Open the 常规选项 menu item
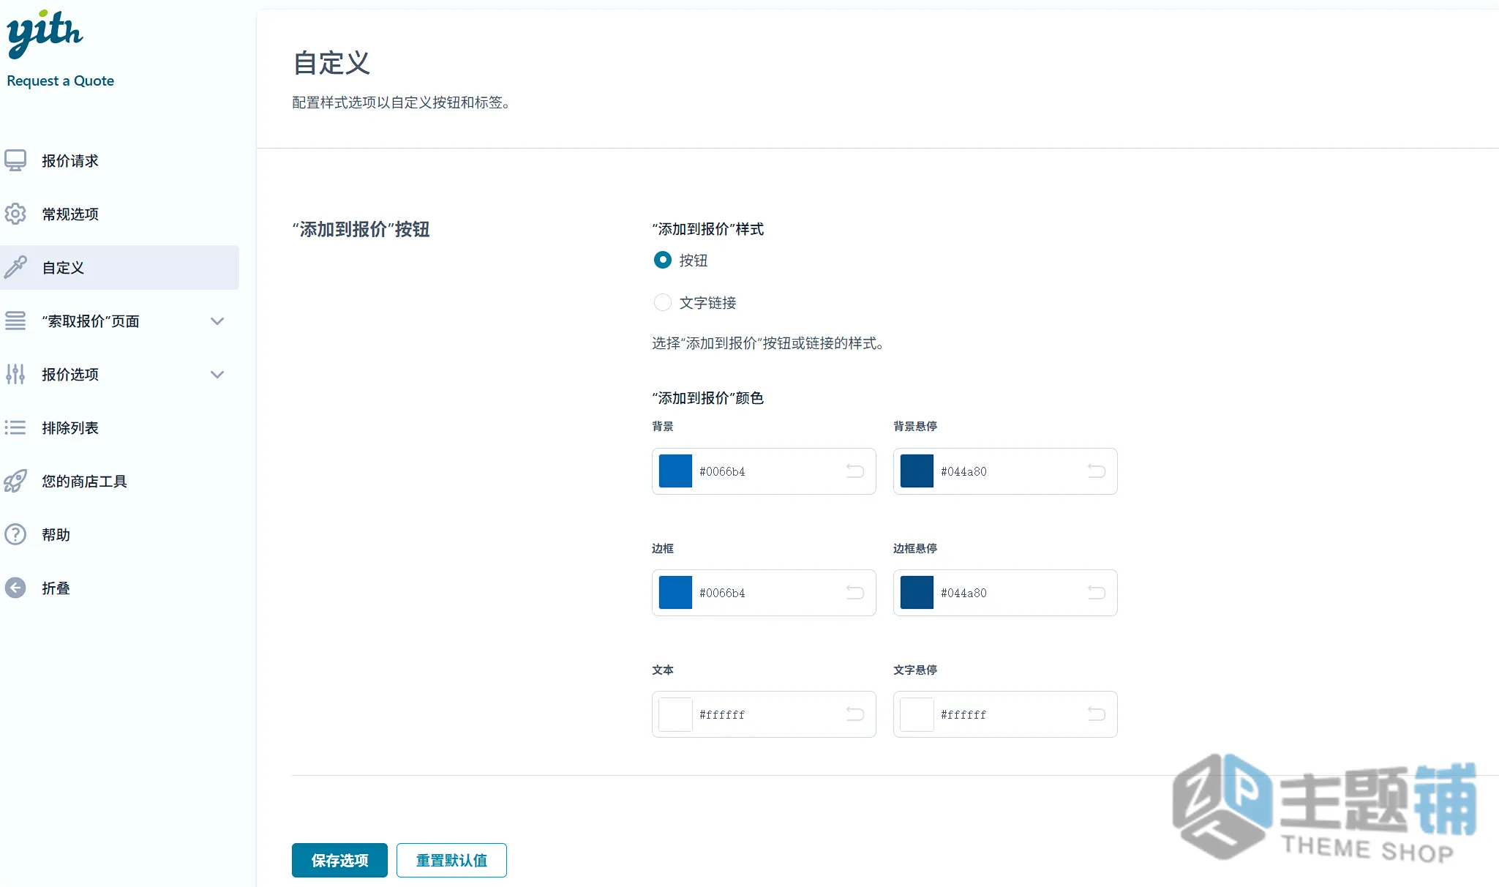This screenshot has height=887, width=1499. click(119, 214)
